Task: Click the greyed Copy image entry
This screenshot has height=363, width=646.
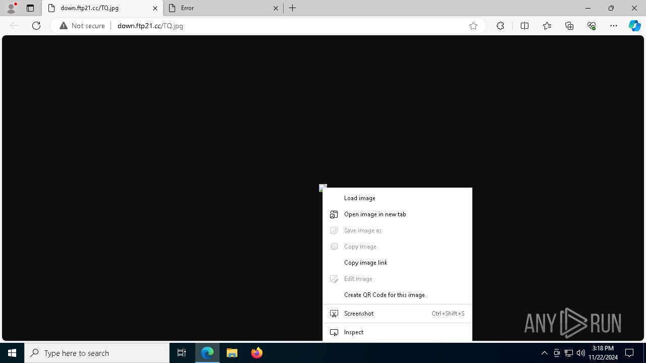Action: pyautogui.click(x=397, y=247)
